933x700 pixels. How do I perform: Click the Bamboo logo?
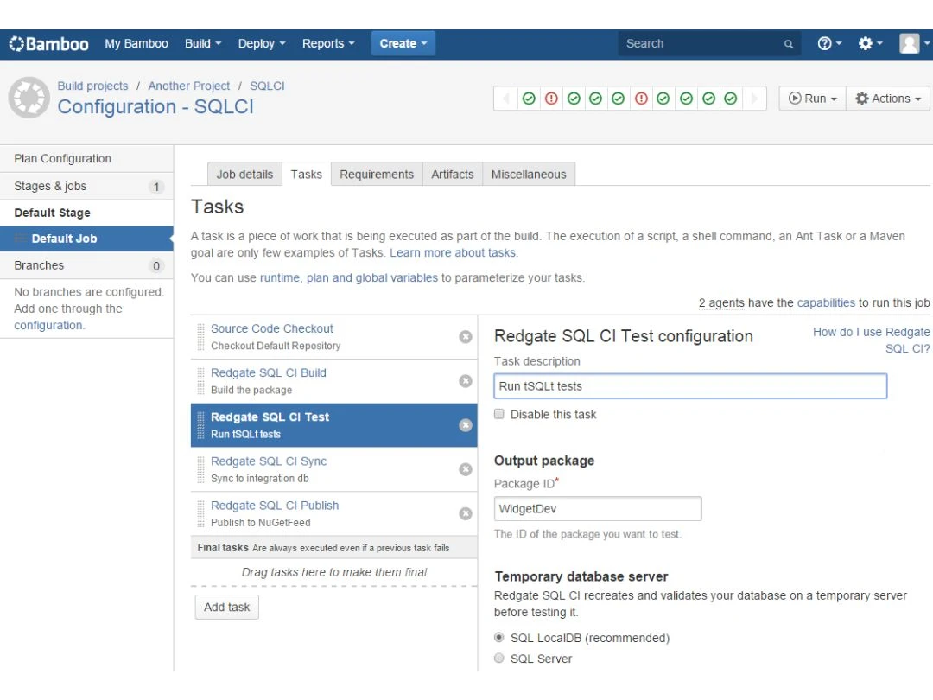pyautogui.click(x=48, y=44)
